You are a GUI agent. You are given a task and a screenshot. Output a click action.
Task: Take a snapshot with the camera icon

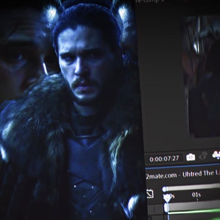click(190, 157)
